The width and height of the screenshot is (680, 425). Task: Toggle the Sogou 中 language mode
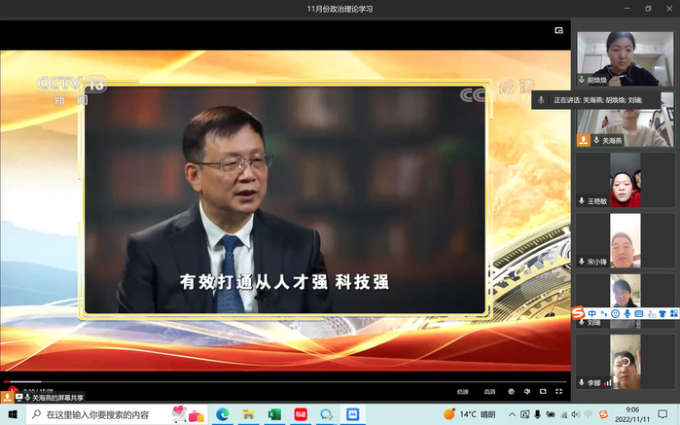click(591, 313)
